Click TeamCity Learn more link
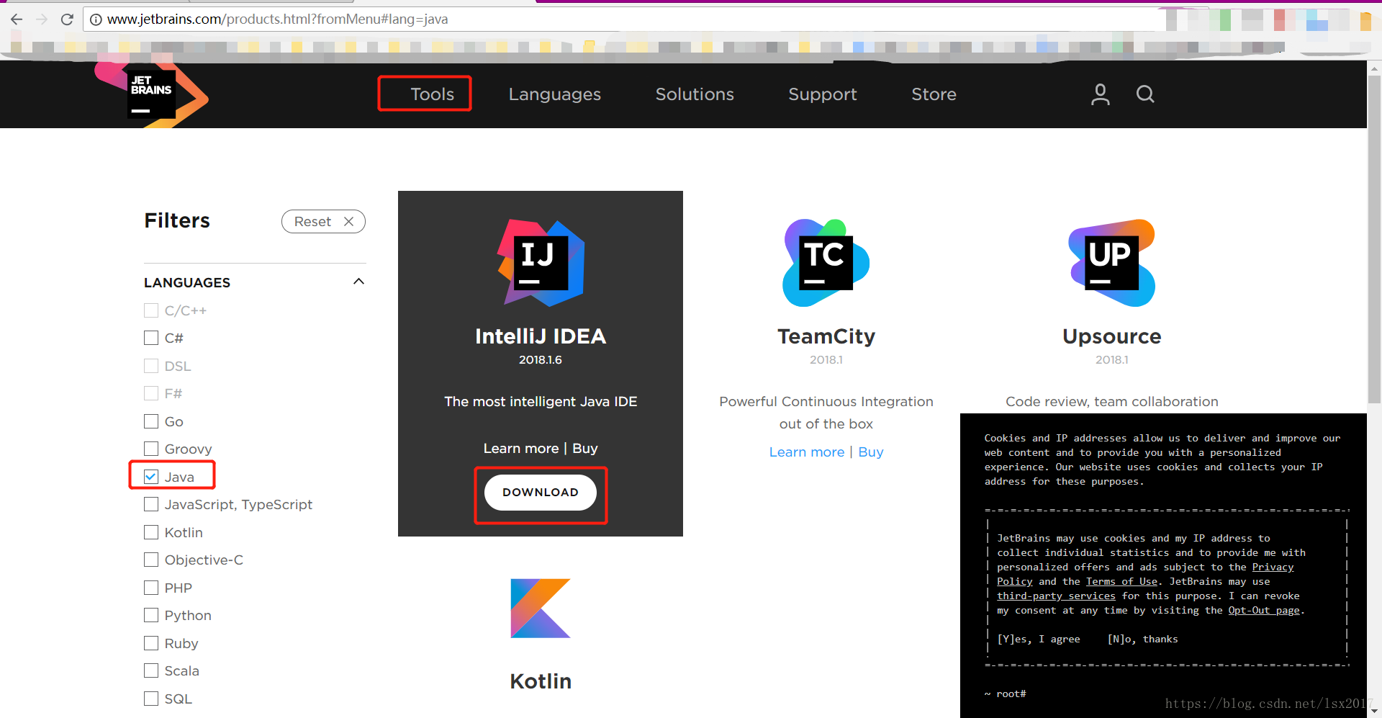Screen dimensions: 1382x718 [x=807, y=452]
